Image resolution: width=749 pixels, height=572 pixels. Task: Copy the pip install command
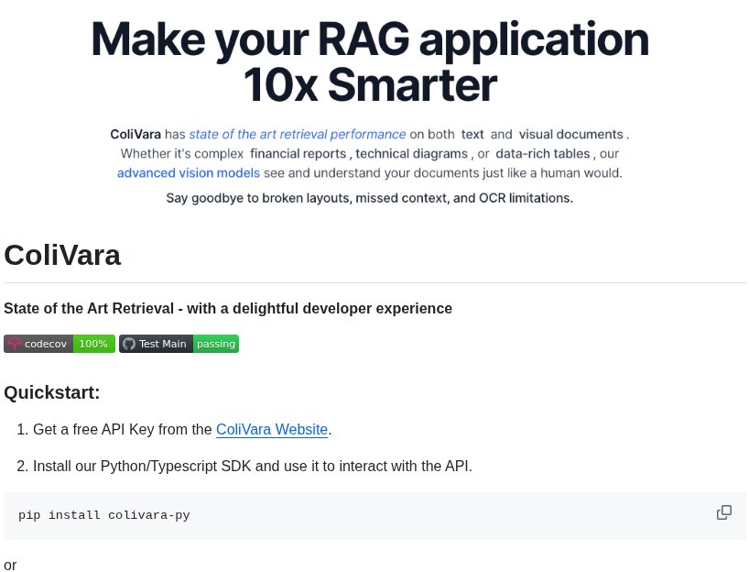coord(723,512)
